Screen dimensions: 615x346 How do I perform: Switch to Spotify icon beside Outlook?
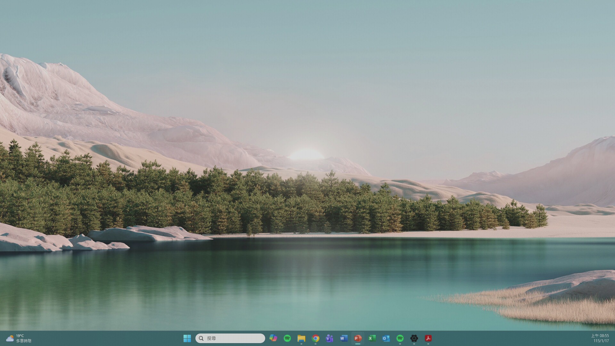tap(400, 338)
